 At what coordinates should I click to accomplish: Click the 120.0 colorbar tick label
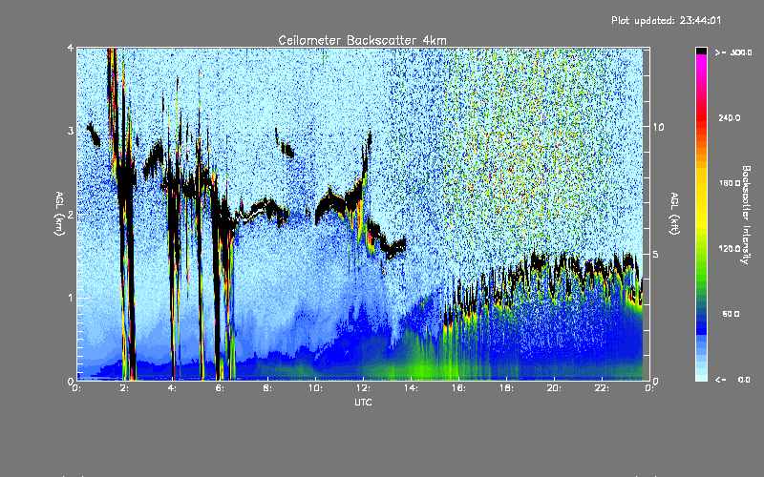pyautogui.click(x=730, y=248)
